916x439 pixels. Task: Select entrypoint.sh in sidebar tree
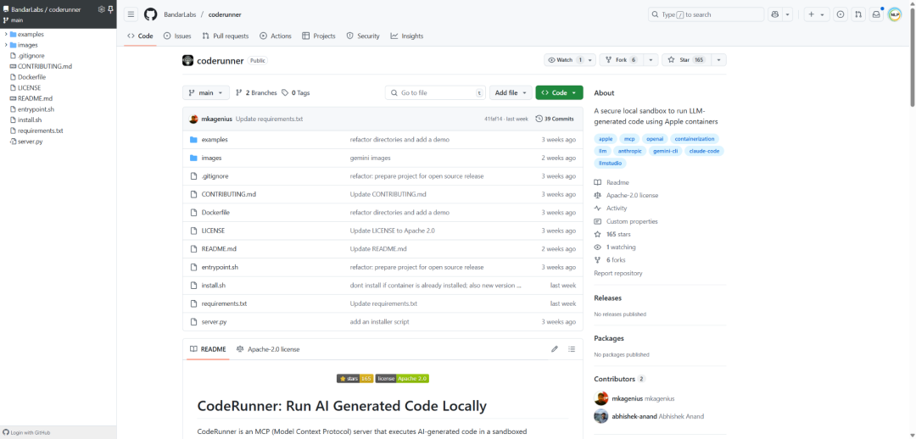(36, 109)
